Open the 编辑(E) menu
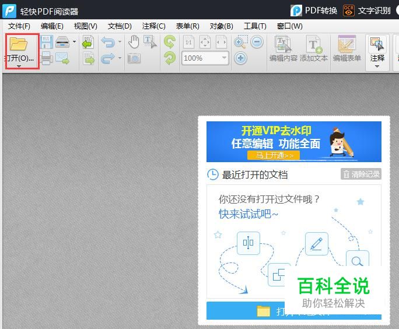Image resolution: width=399 pixels, height=329 pixels. (52, 26)
